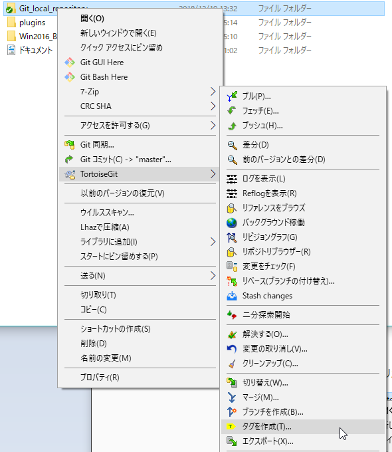
Task: Click the Git 同期 sync icon
Action: 70,145
